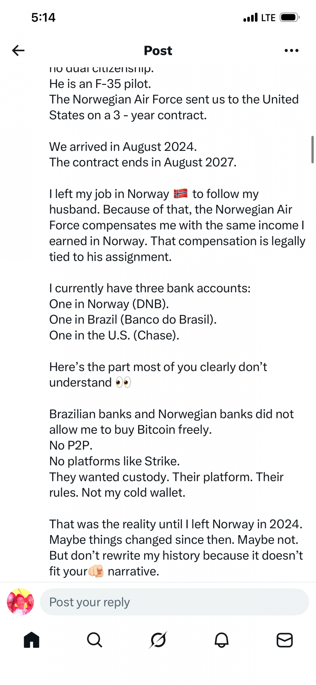The height and width of the screenshot is (685, 316).
Task: Tap the profile avatar beside reply box
Action: coord(20,602)
